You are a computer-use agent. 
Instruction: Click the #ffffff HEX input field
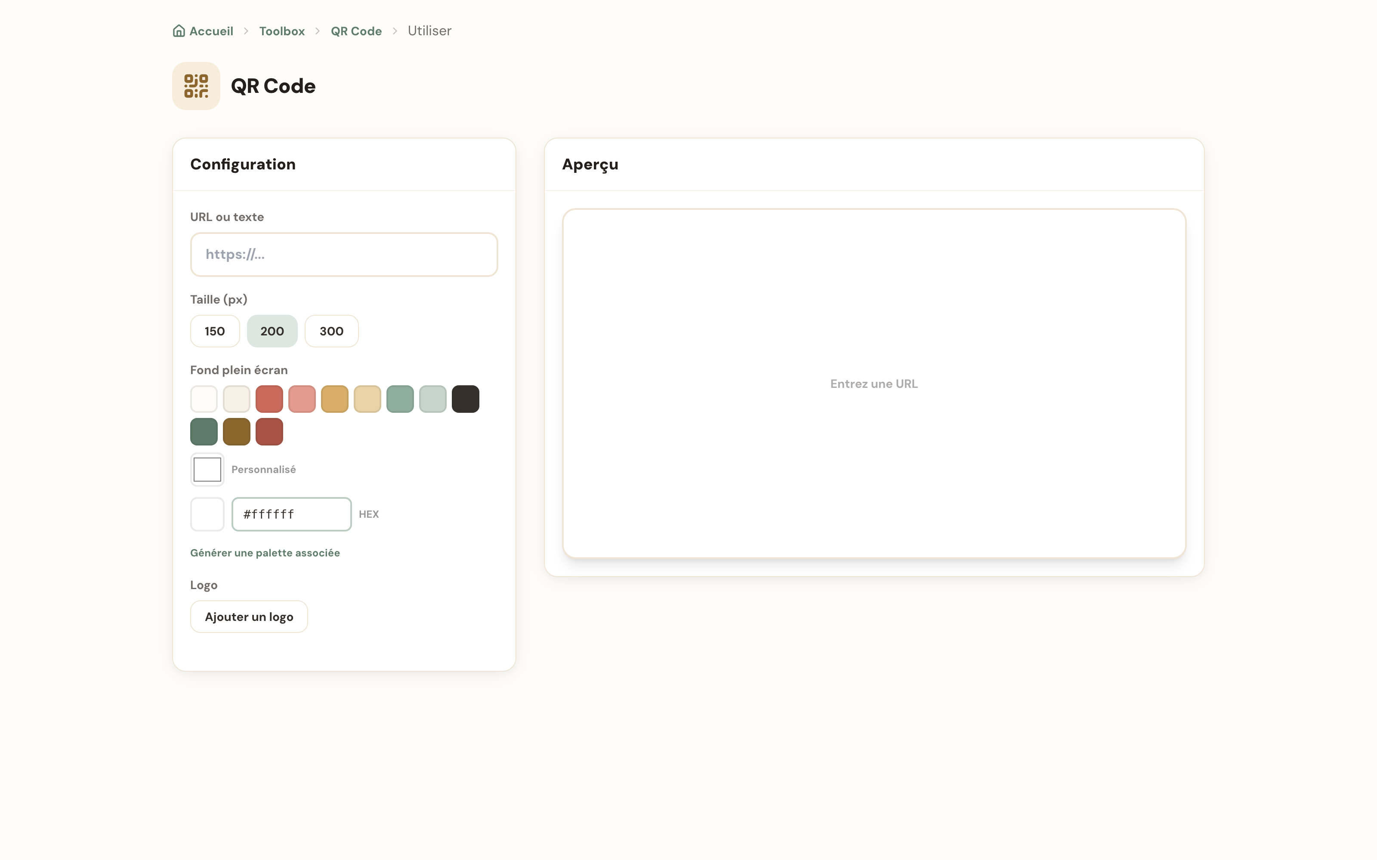click(x=291, y=514)
